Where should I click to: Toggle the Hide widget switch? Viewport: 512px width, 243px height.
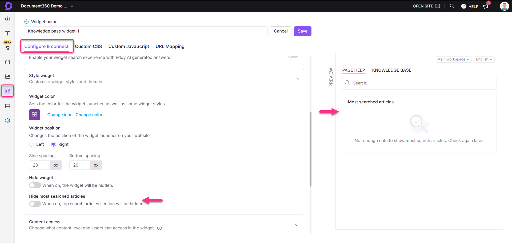35,185
